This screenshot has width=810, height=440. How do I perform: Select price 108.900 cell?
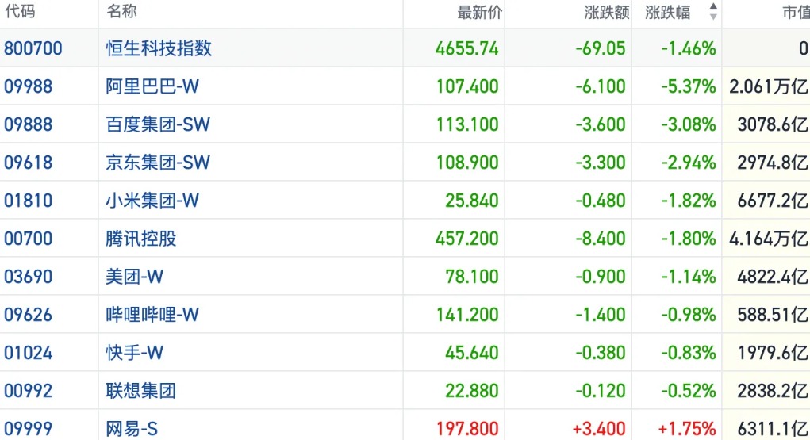tap(467, 163)
